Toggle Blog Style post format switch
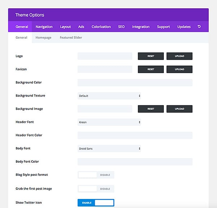 point(96,175)
